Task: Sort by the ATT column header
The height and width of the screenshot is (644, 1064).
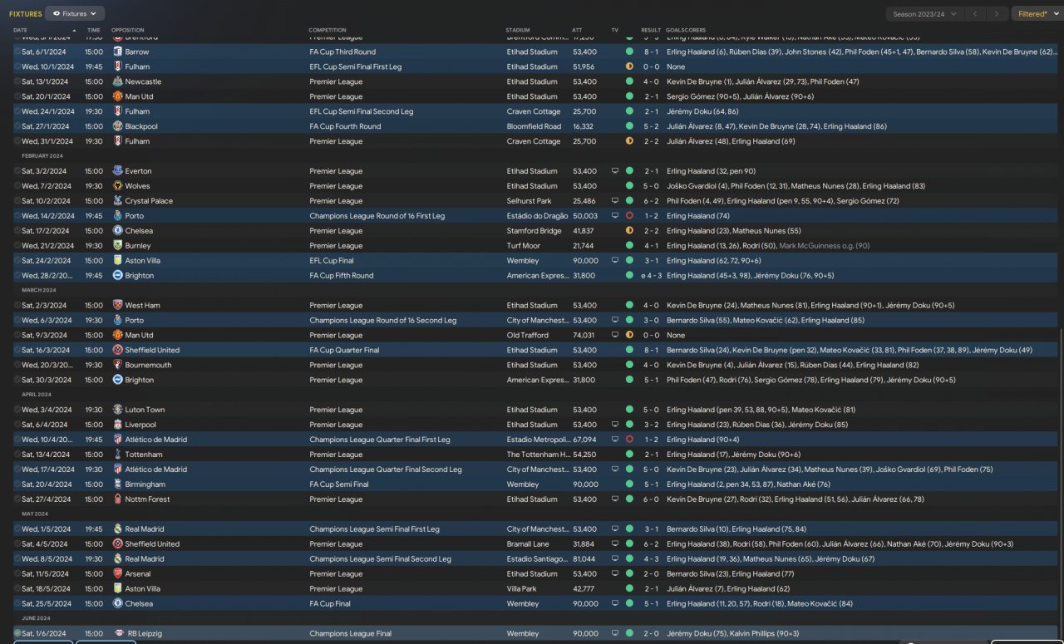Action: point(577,30)
